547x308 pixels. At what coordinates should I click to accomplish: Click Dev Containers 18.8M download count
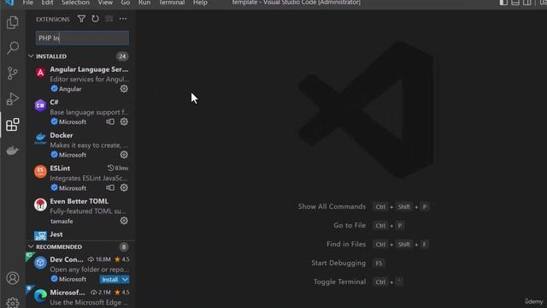(99, 259)
